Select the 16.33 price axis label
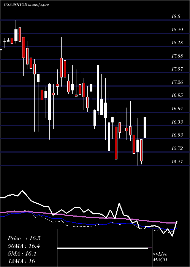 point(177,122)
